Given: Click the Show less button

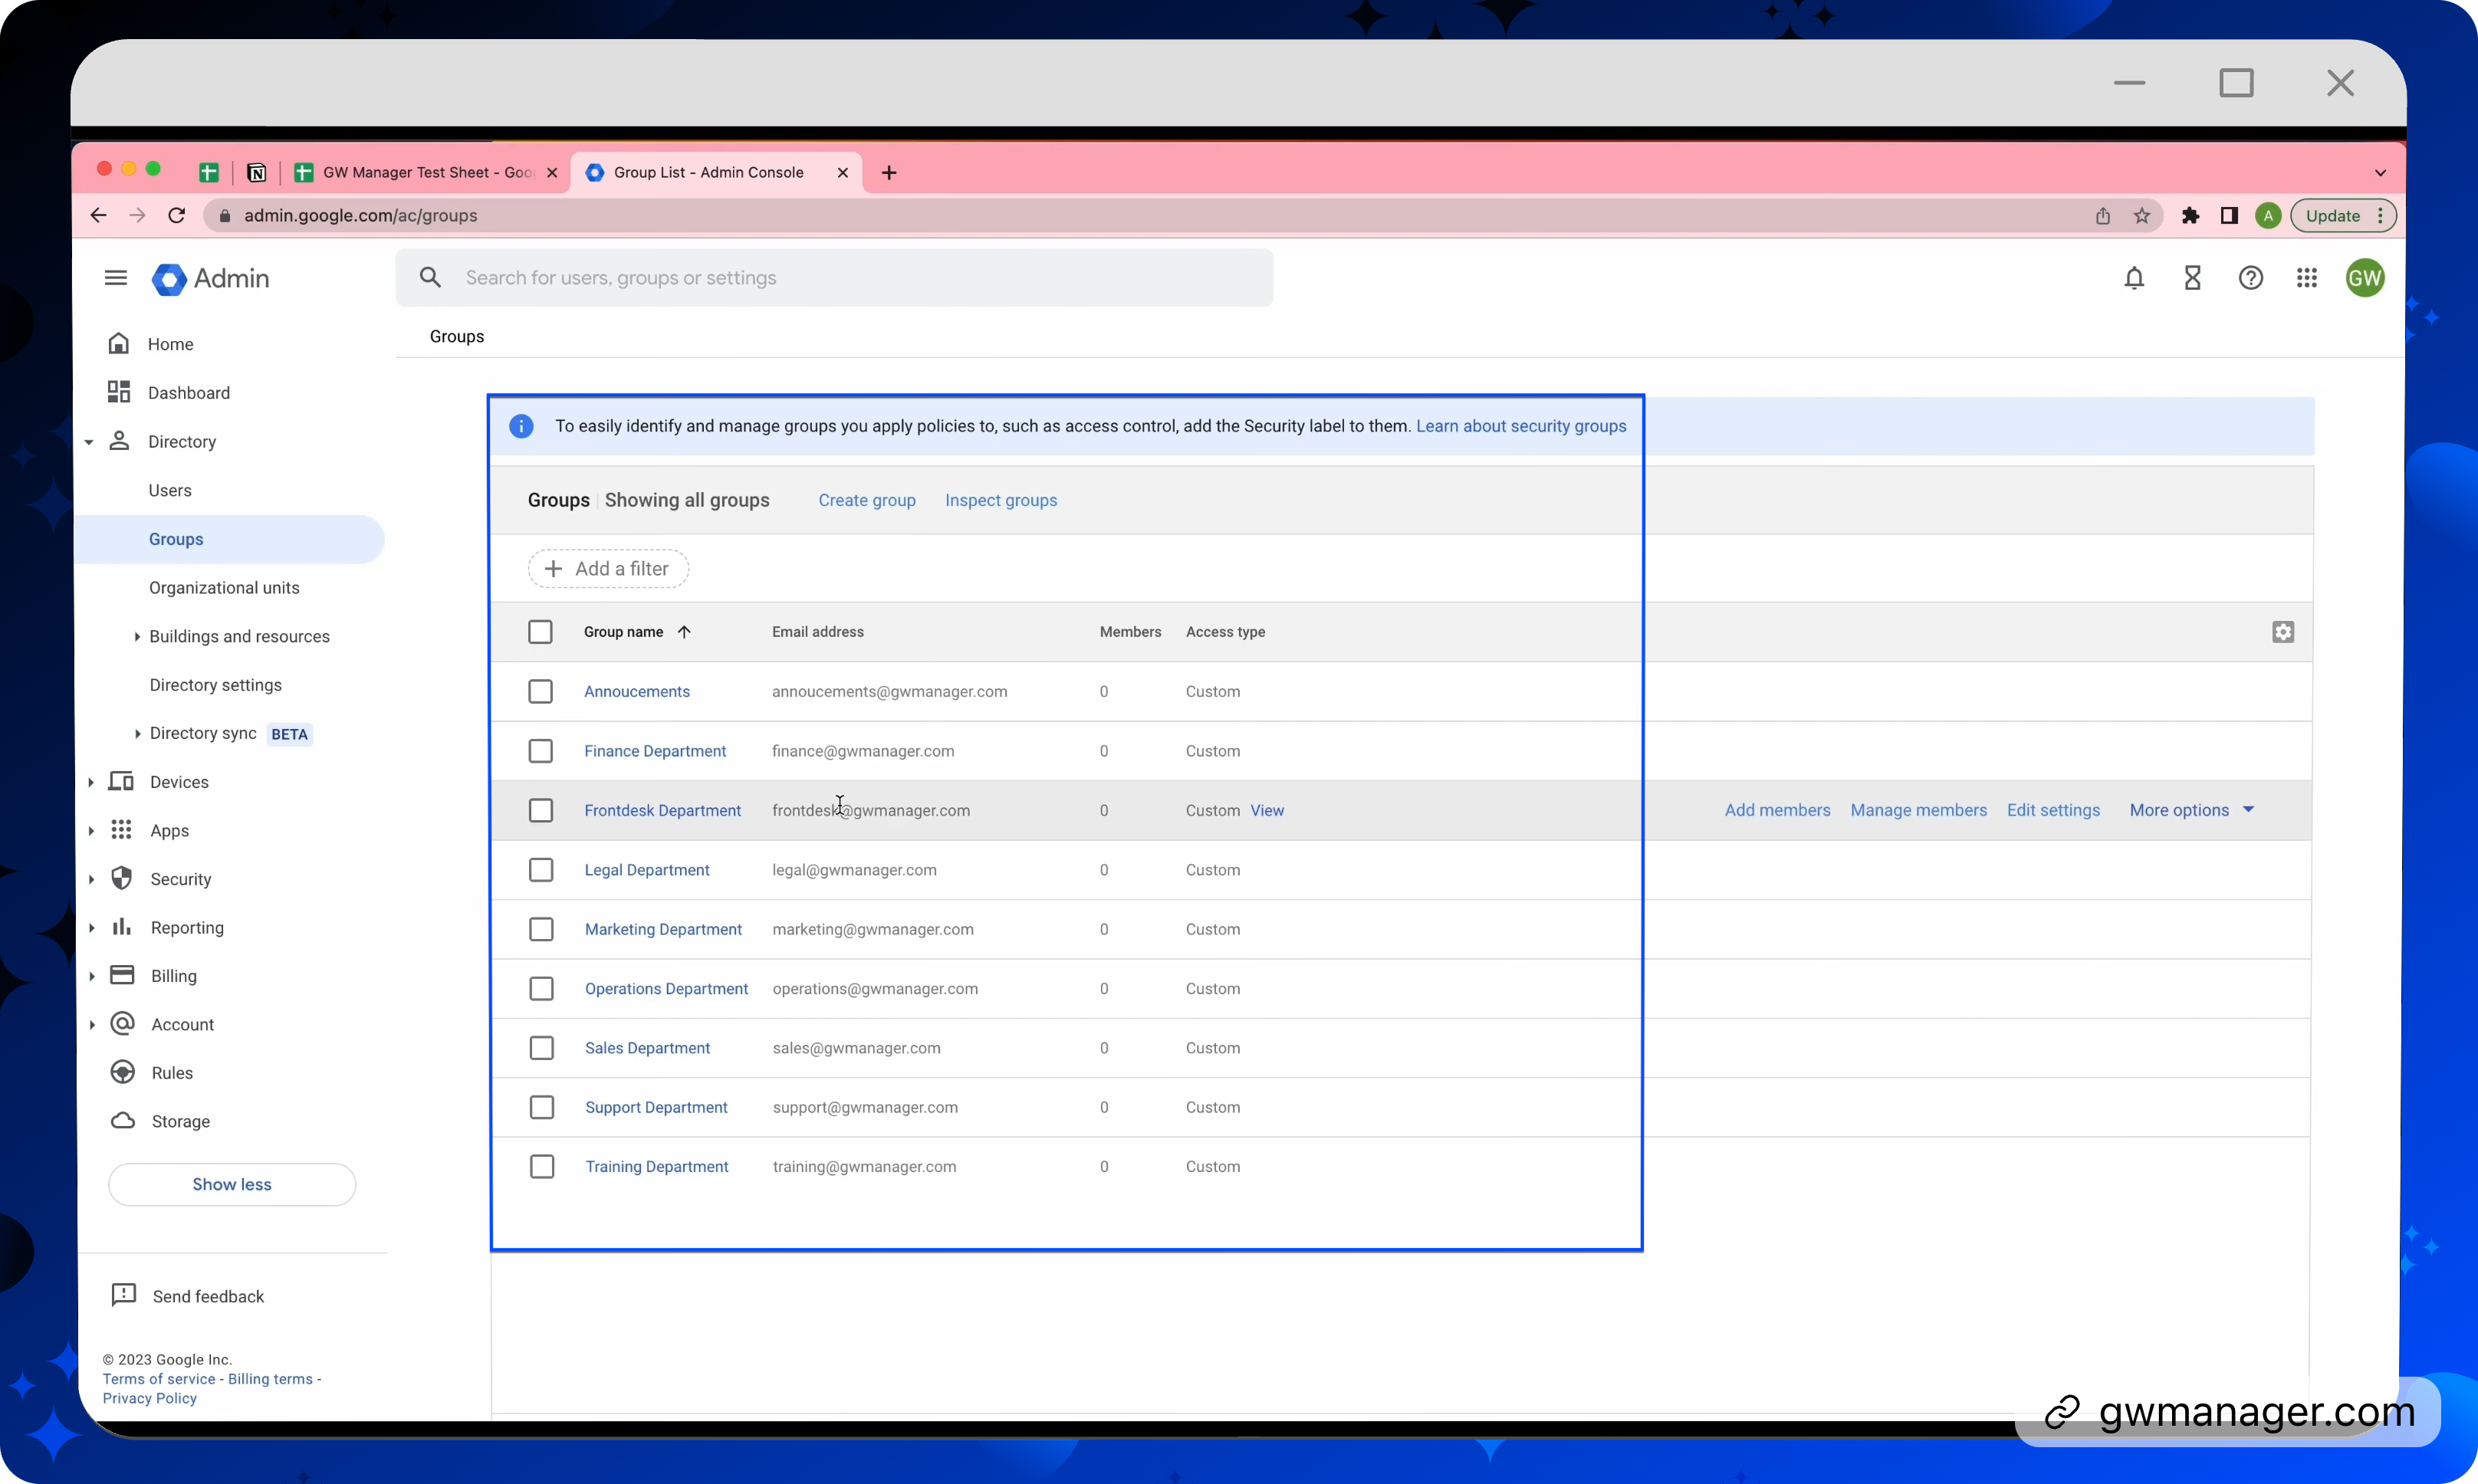Looking at the screenshot, I should pyautogui.click(x=232, y=1184).
